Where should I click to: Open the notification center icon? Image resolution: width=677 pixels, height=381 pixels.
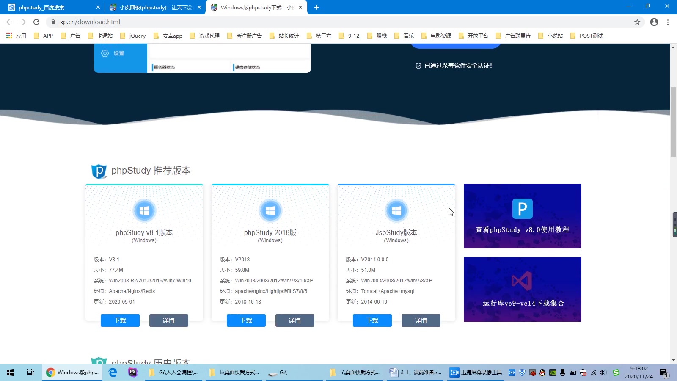[x=663, y=373]
